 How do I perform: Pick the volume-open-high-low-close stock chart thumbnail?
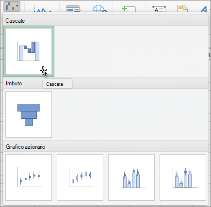point(183,177)
